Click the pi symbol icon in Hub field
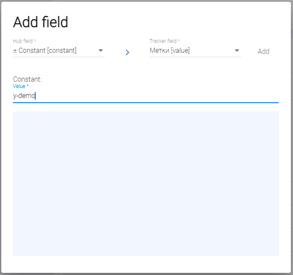This screenshot has width=293, height=275. pos(15,51)
